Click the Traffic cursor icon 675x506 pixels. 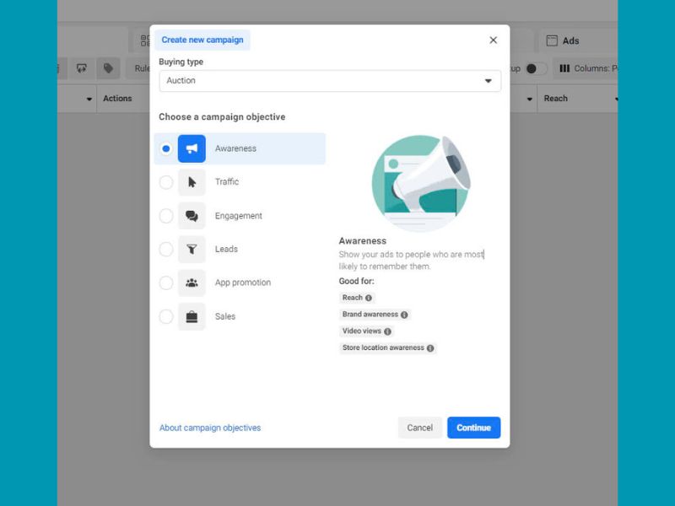coord(192,182)
